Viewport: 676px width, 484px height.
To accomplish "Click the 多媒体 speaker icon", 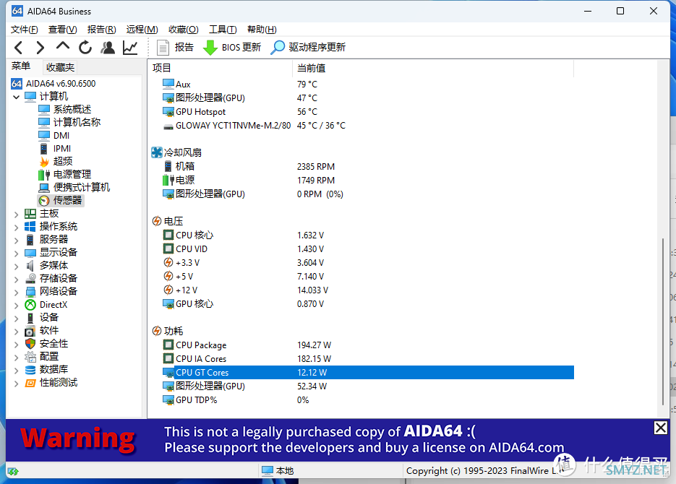I will coord(30,266).
